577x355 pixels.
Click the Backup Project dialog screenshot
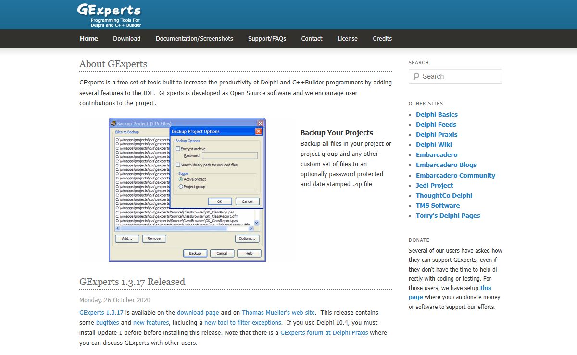click(187, 190)
